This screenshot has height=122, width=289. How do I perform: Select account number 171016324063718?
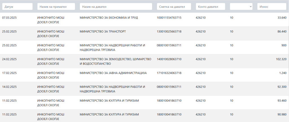click(x=169, y=73)
